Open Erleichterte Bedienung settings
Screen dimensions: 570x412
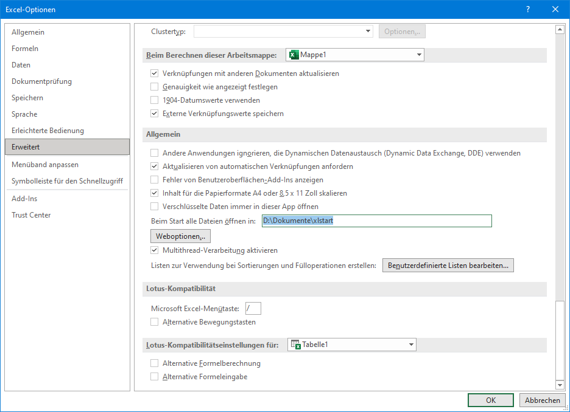click(x=67, y=131)
